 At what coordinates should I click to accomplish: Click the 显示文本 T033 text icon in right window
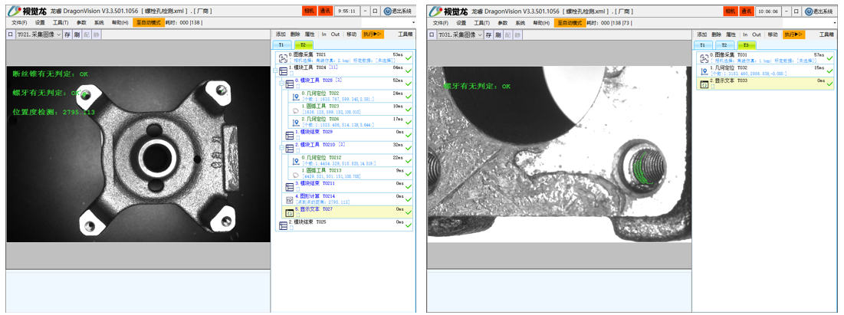pos(704,84)
